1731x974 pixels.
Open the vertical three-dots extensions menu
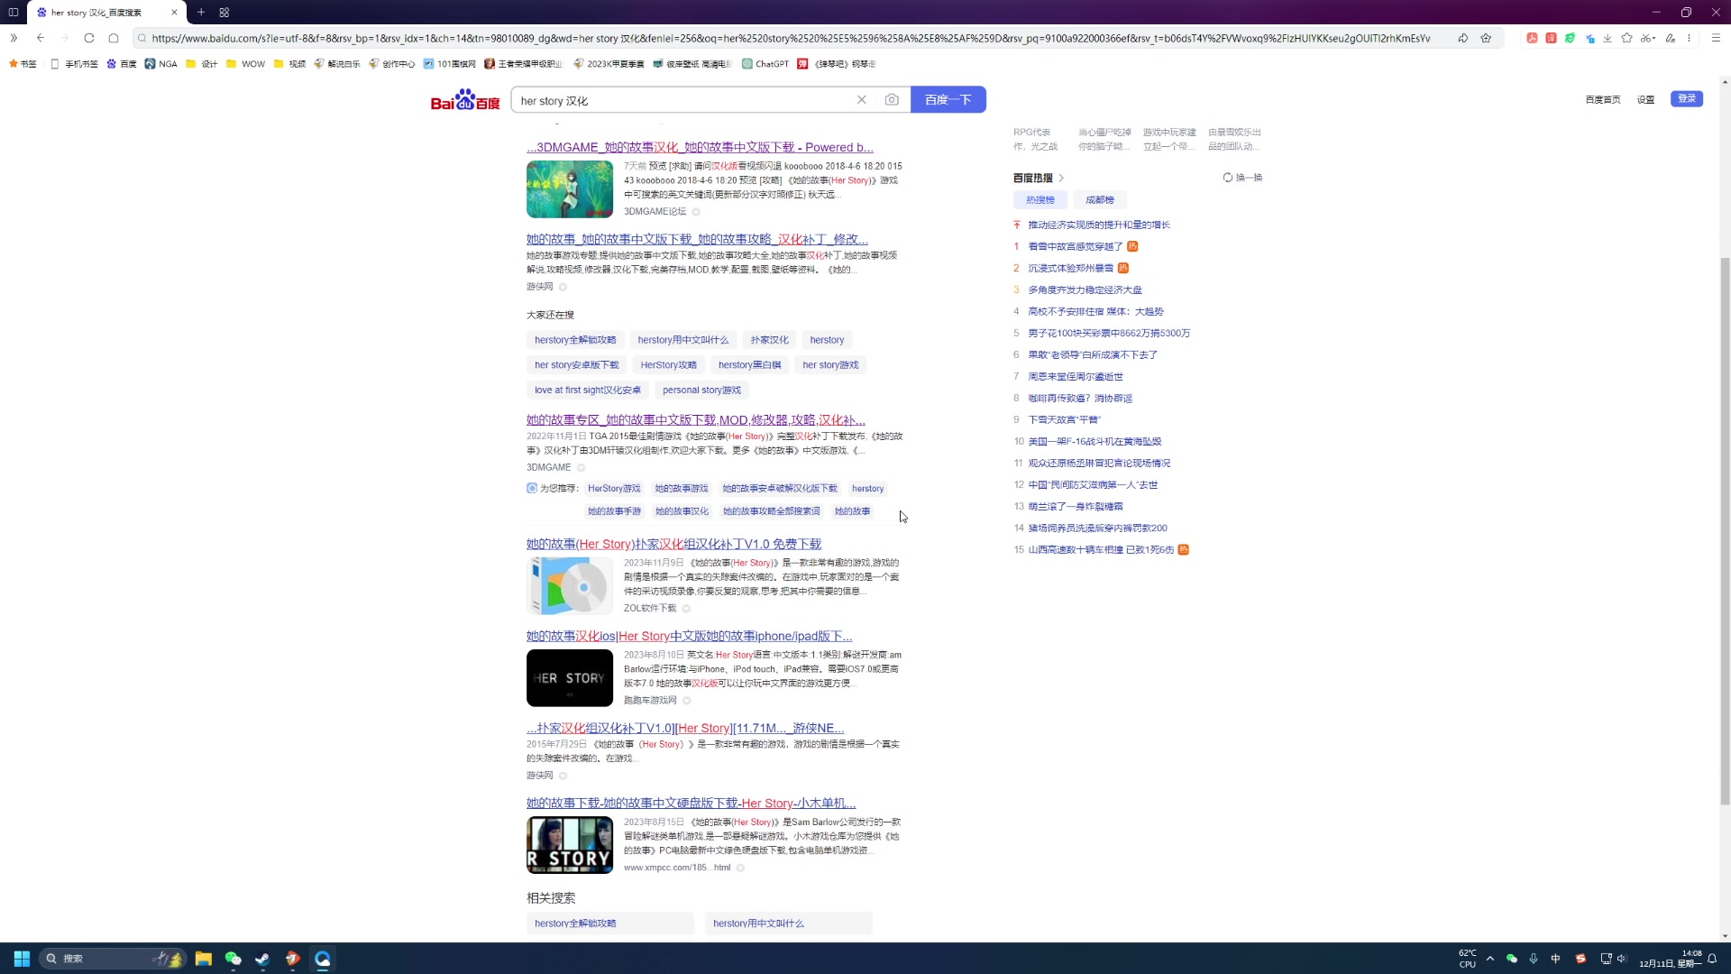point(1689,38)
